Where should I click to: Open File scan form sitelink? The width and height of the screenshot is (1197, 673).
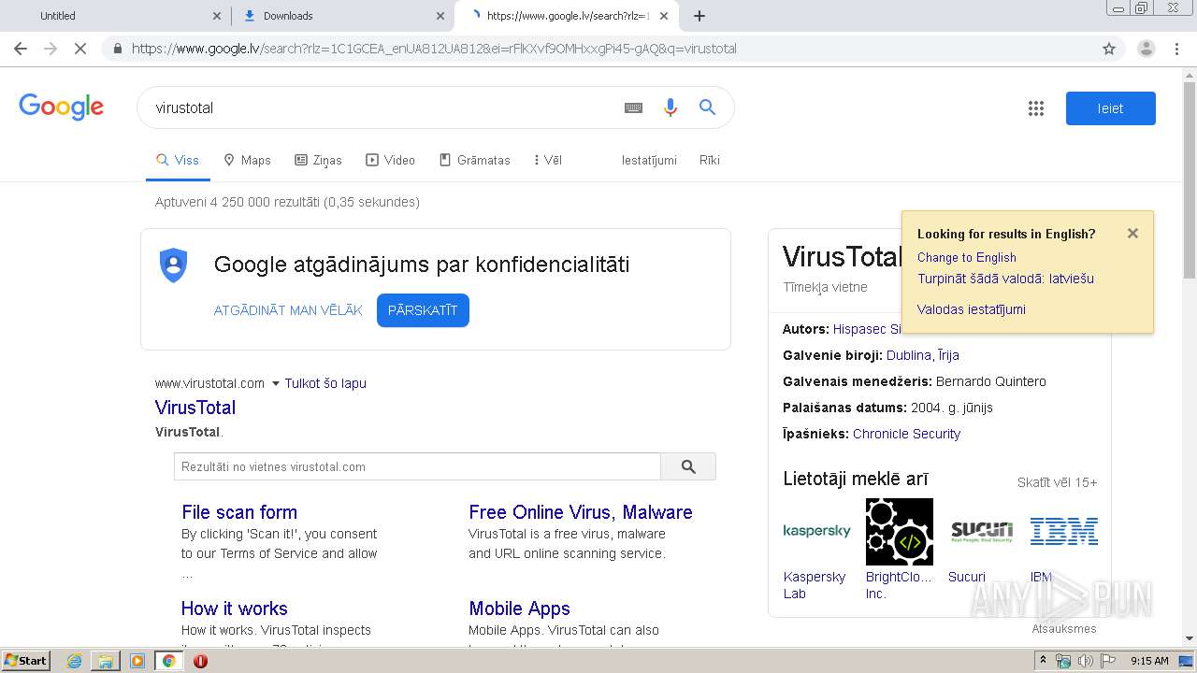(x=239, y=512)
